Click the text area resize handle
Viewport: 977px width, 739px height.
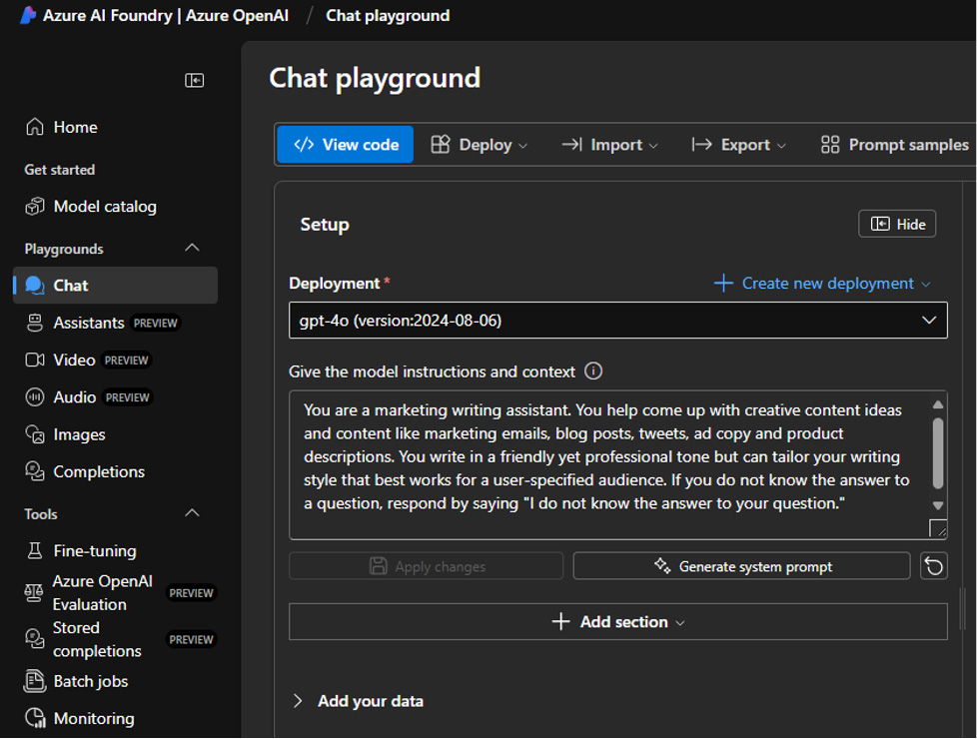(x=938, y=527)
